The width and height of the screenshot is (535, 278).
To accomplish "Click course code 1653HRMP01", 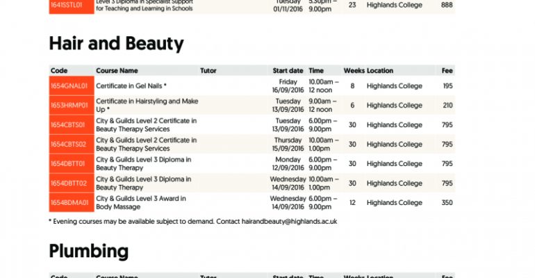I will click(69, 106).
